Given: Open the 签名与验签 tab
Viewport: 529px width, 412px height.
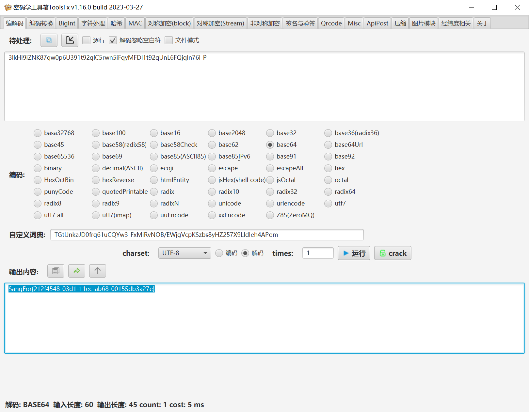Looking at the screenshot, I should point(300,23).
